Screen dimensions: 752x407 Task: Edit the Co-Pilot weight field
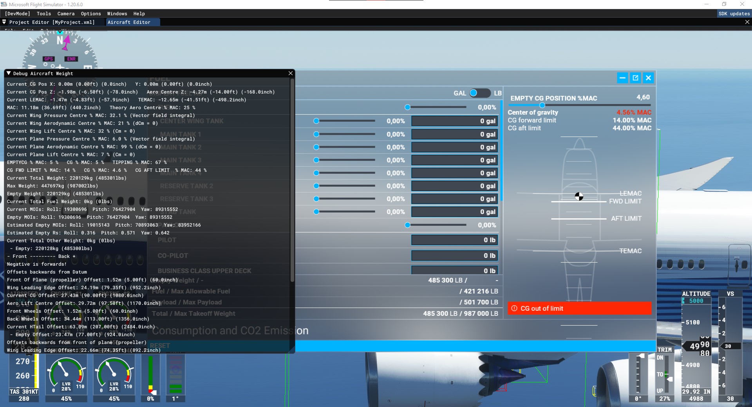454,256
